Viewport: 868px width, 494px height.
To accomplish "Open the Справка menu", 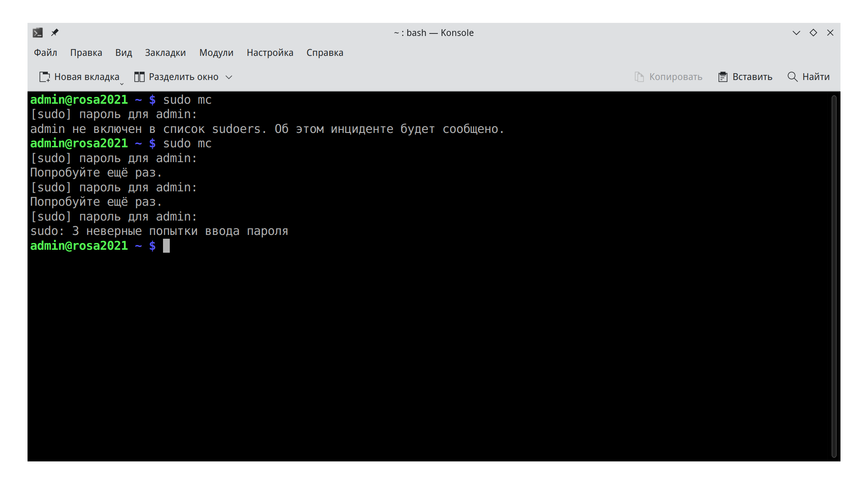I will (x=324, y=52).
